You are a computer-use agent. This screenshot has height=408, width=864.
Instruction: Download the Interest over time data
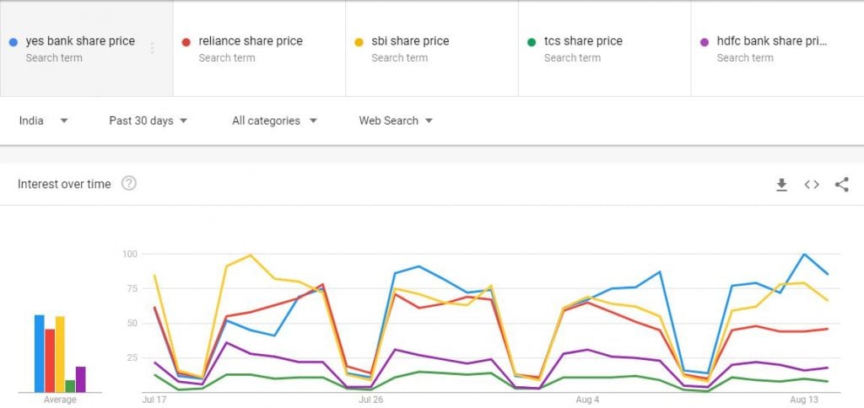pos(781,185)
